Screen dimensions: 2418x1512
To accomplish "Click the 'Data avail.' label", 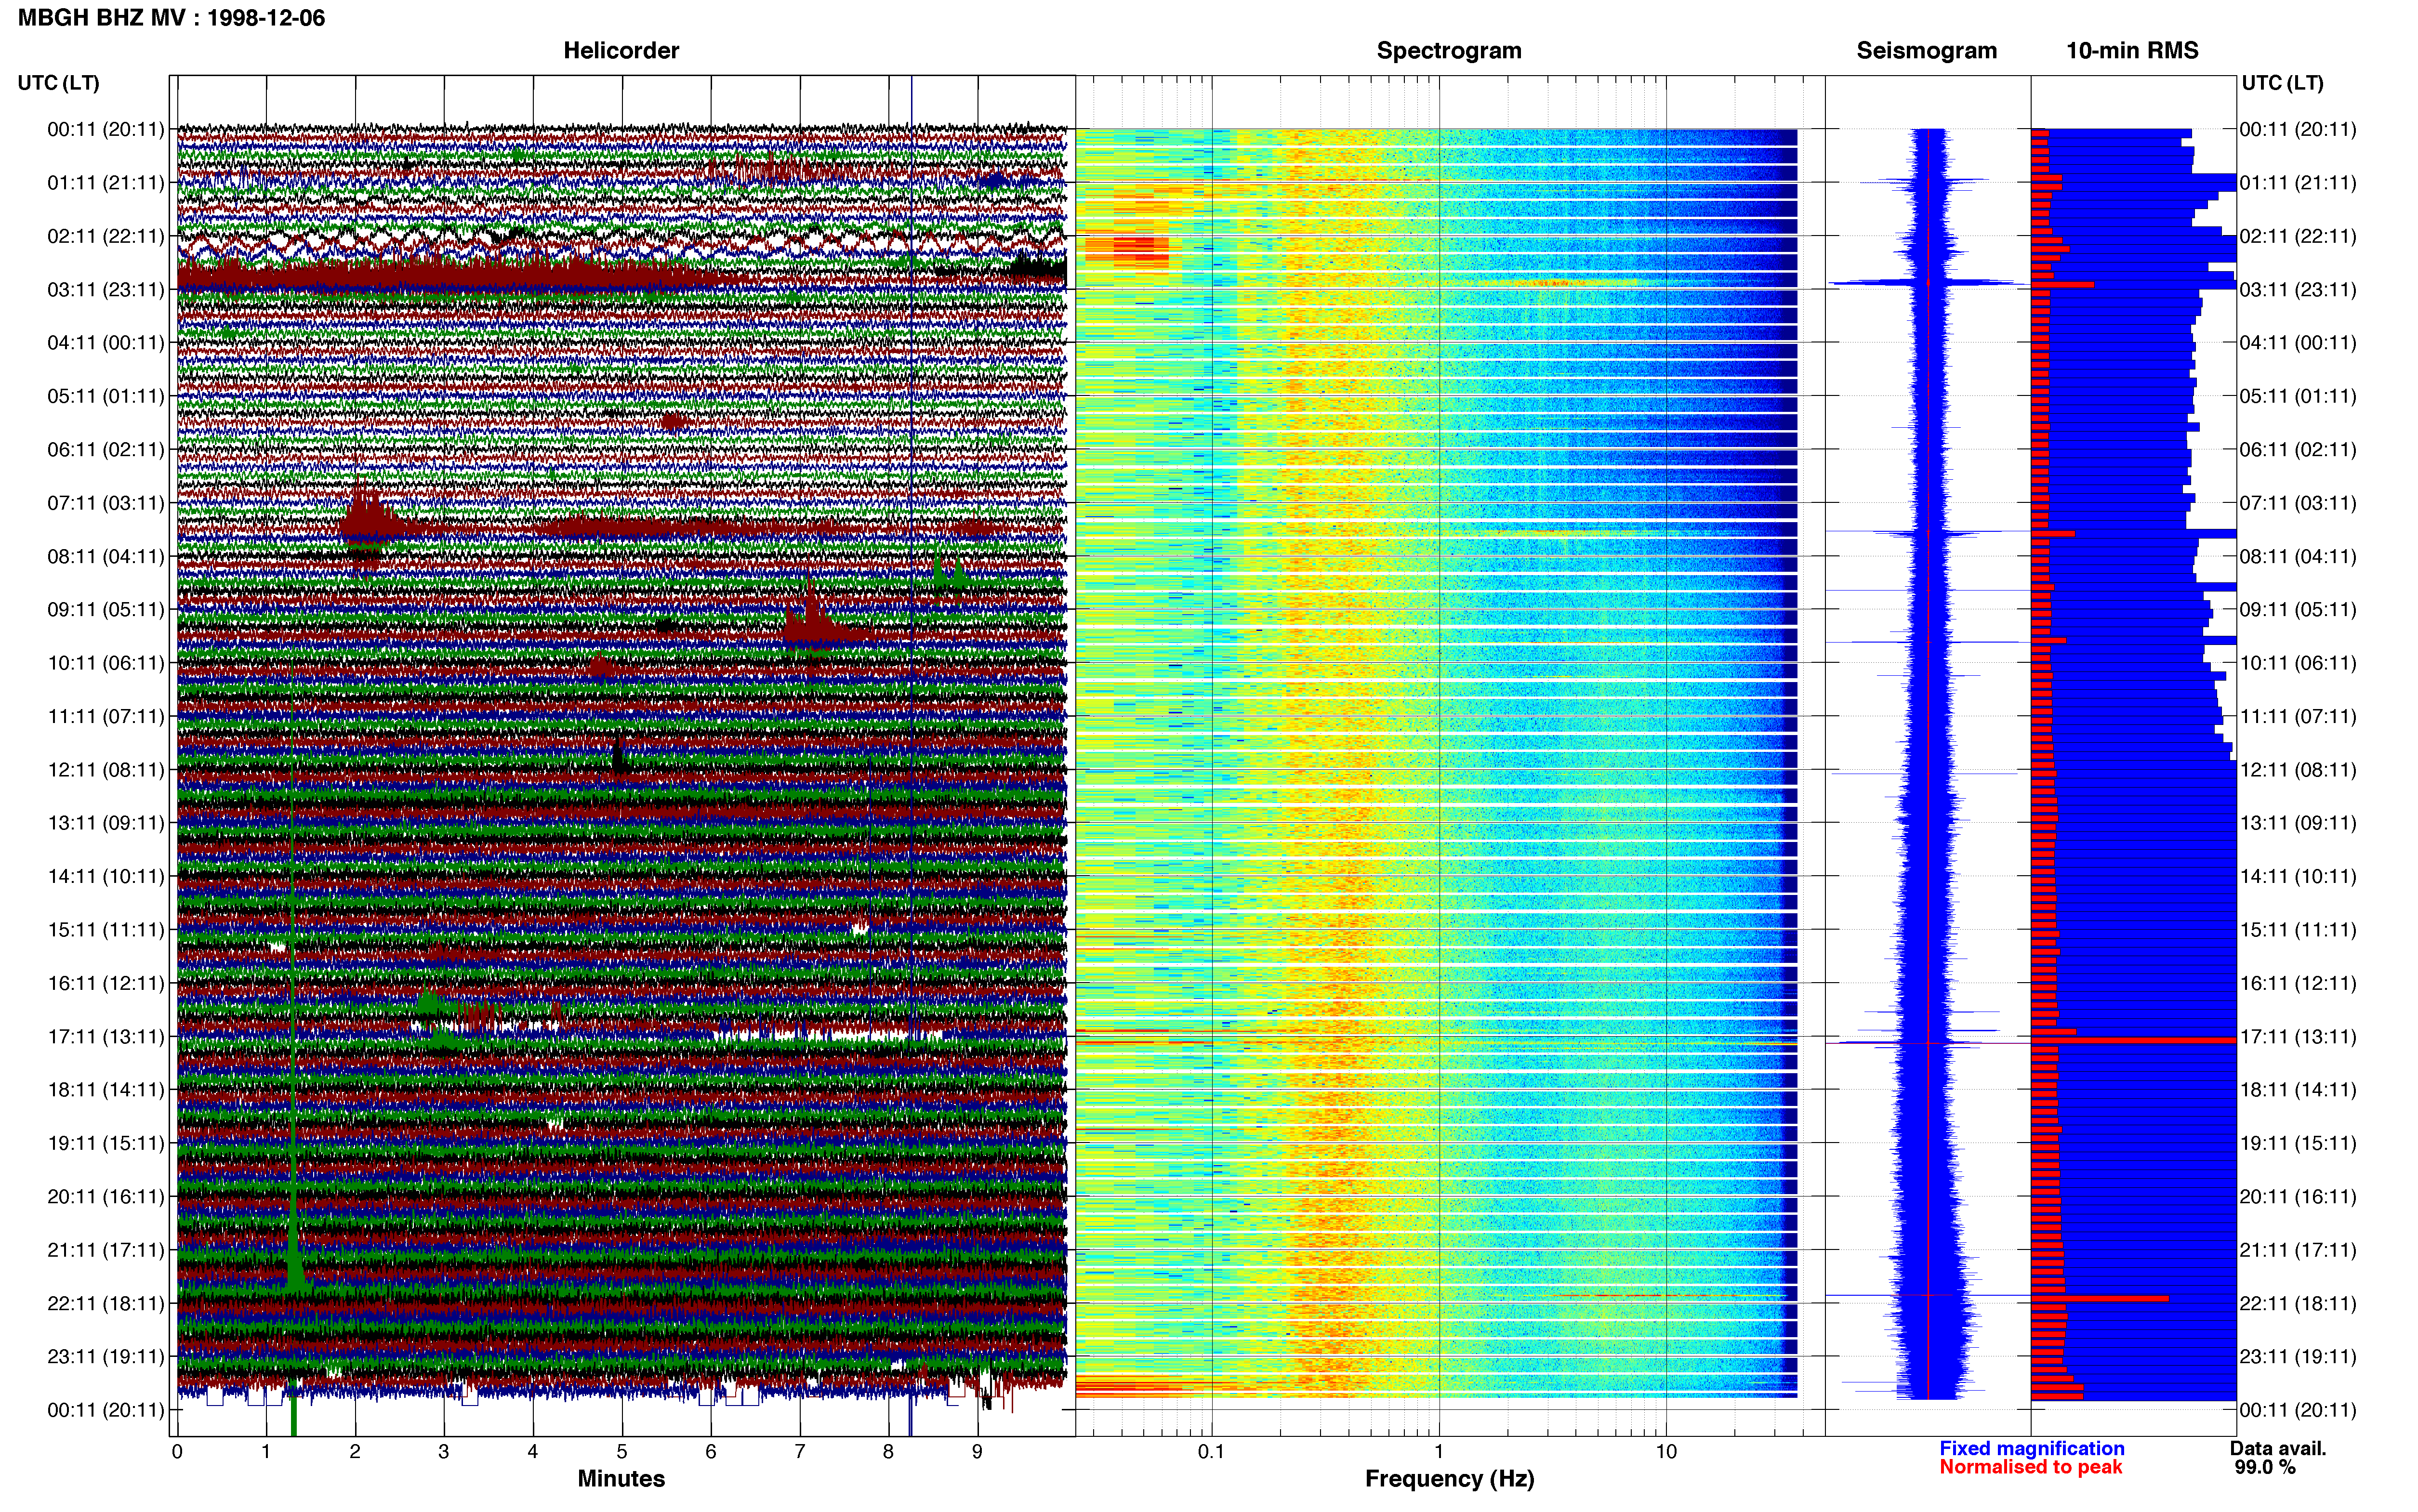I will click(x=2278, y=1449).
